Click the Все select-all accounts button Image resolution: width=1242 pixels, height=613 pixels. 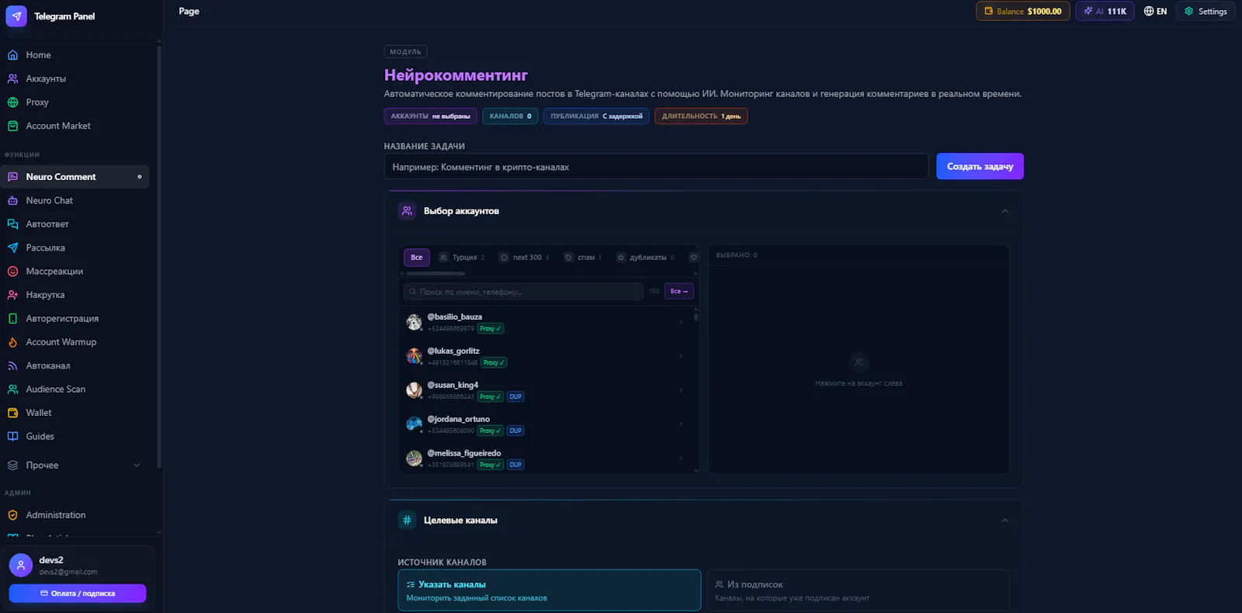point(679,292)
